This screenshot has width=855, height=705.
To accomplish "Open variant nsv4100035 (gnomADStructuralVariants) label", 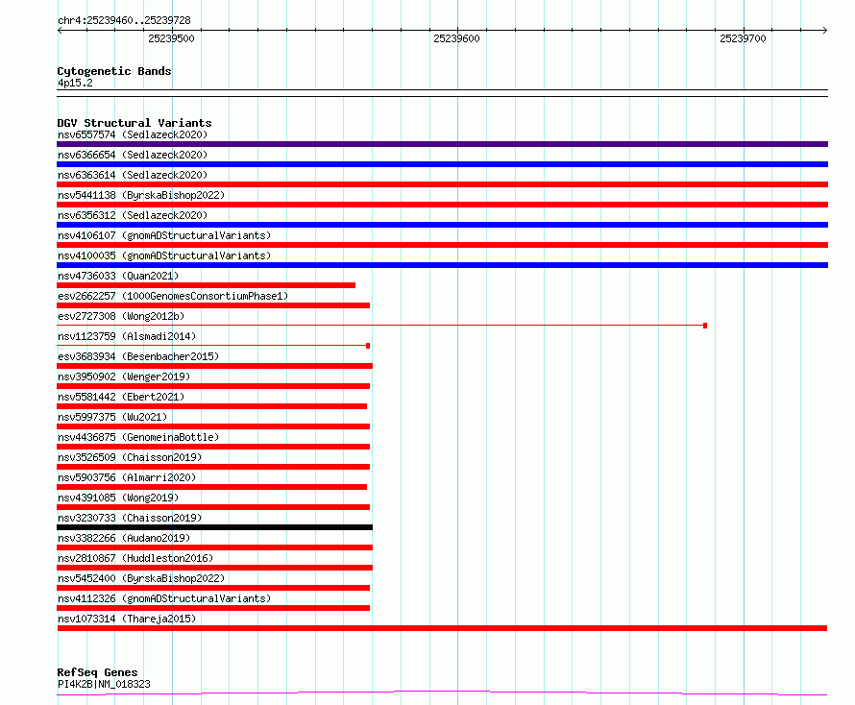I will coord(164,255).
